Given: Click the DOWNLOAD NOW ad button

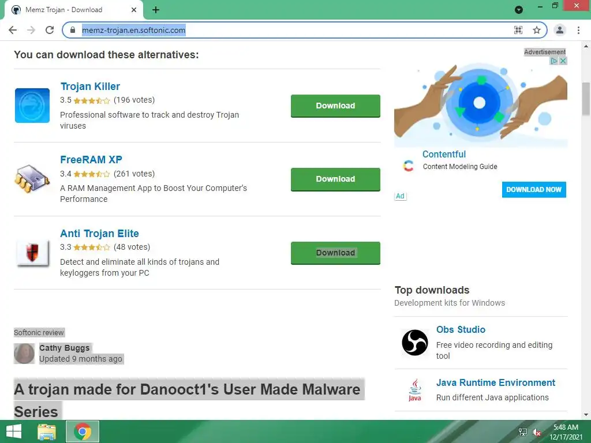Looking at the screenshot, I should [534, 189].
